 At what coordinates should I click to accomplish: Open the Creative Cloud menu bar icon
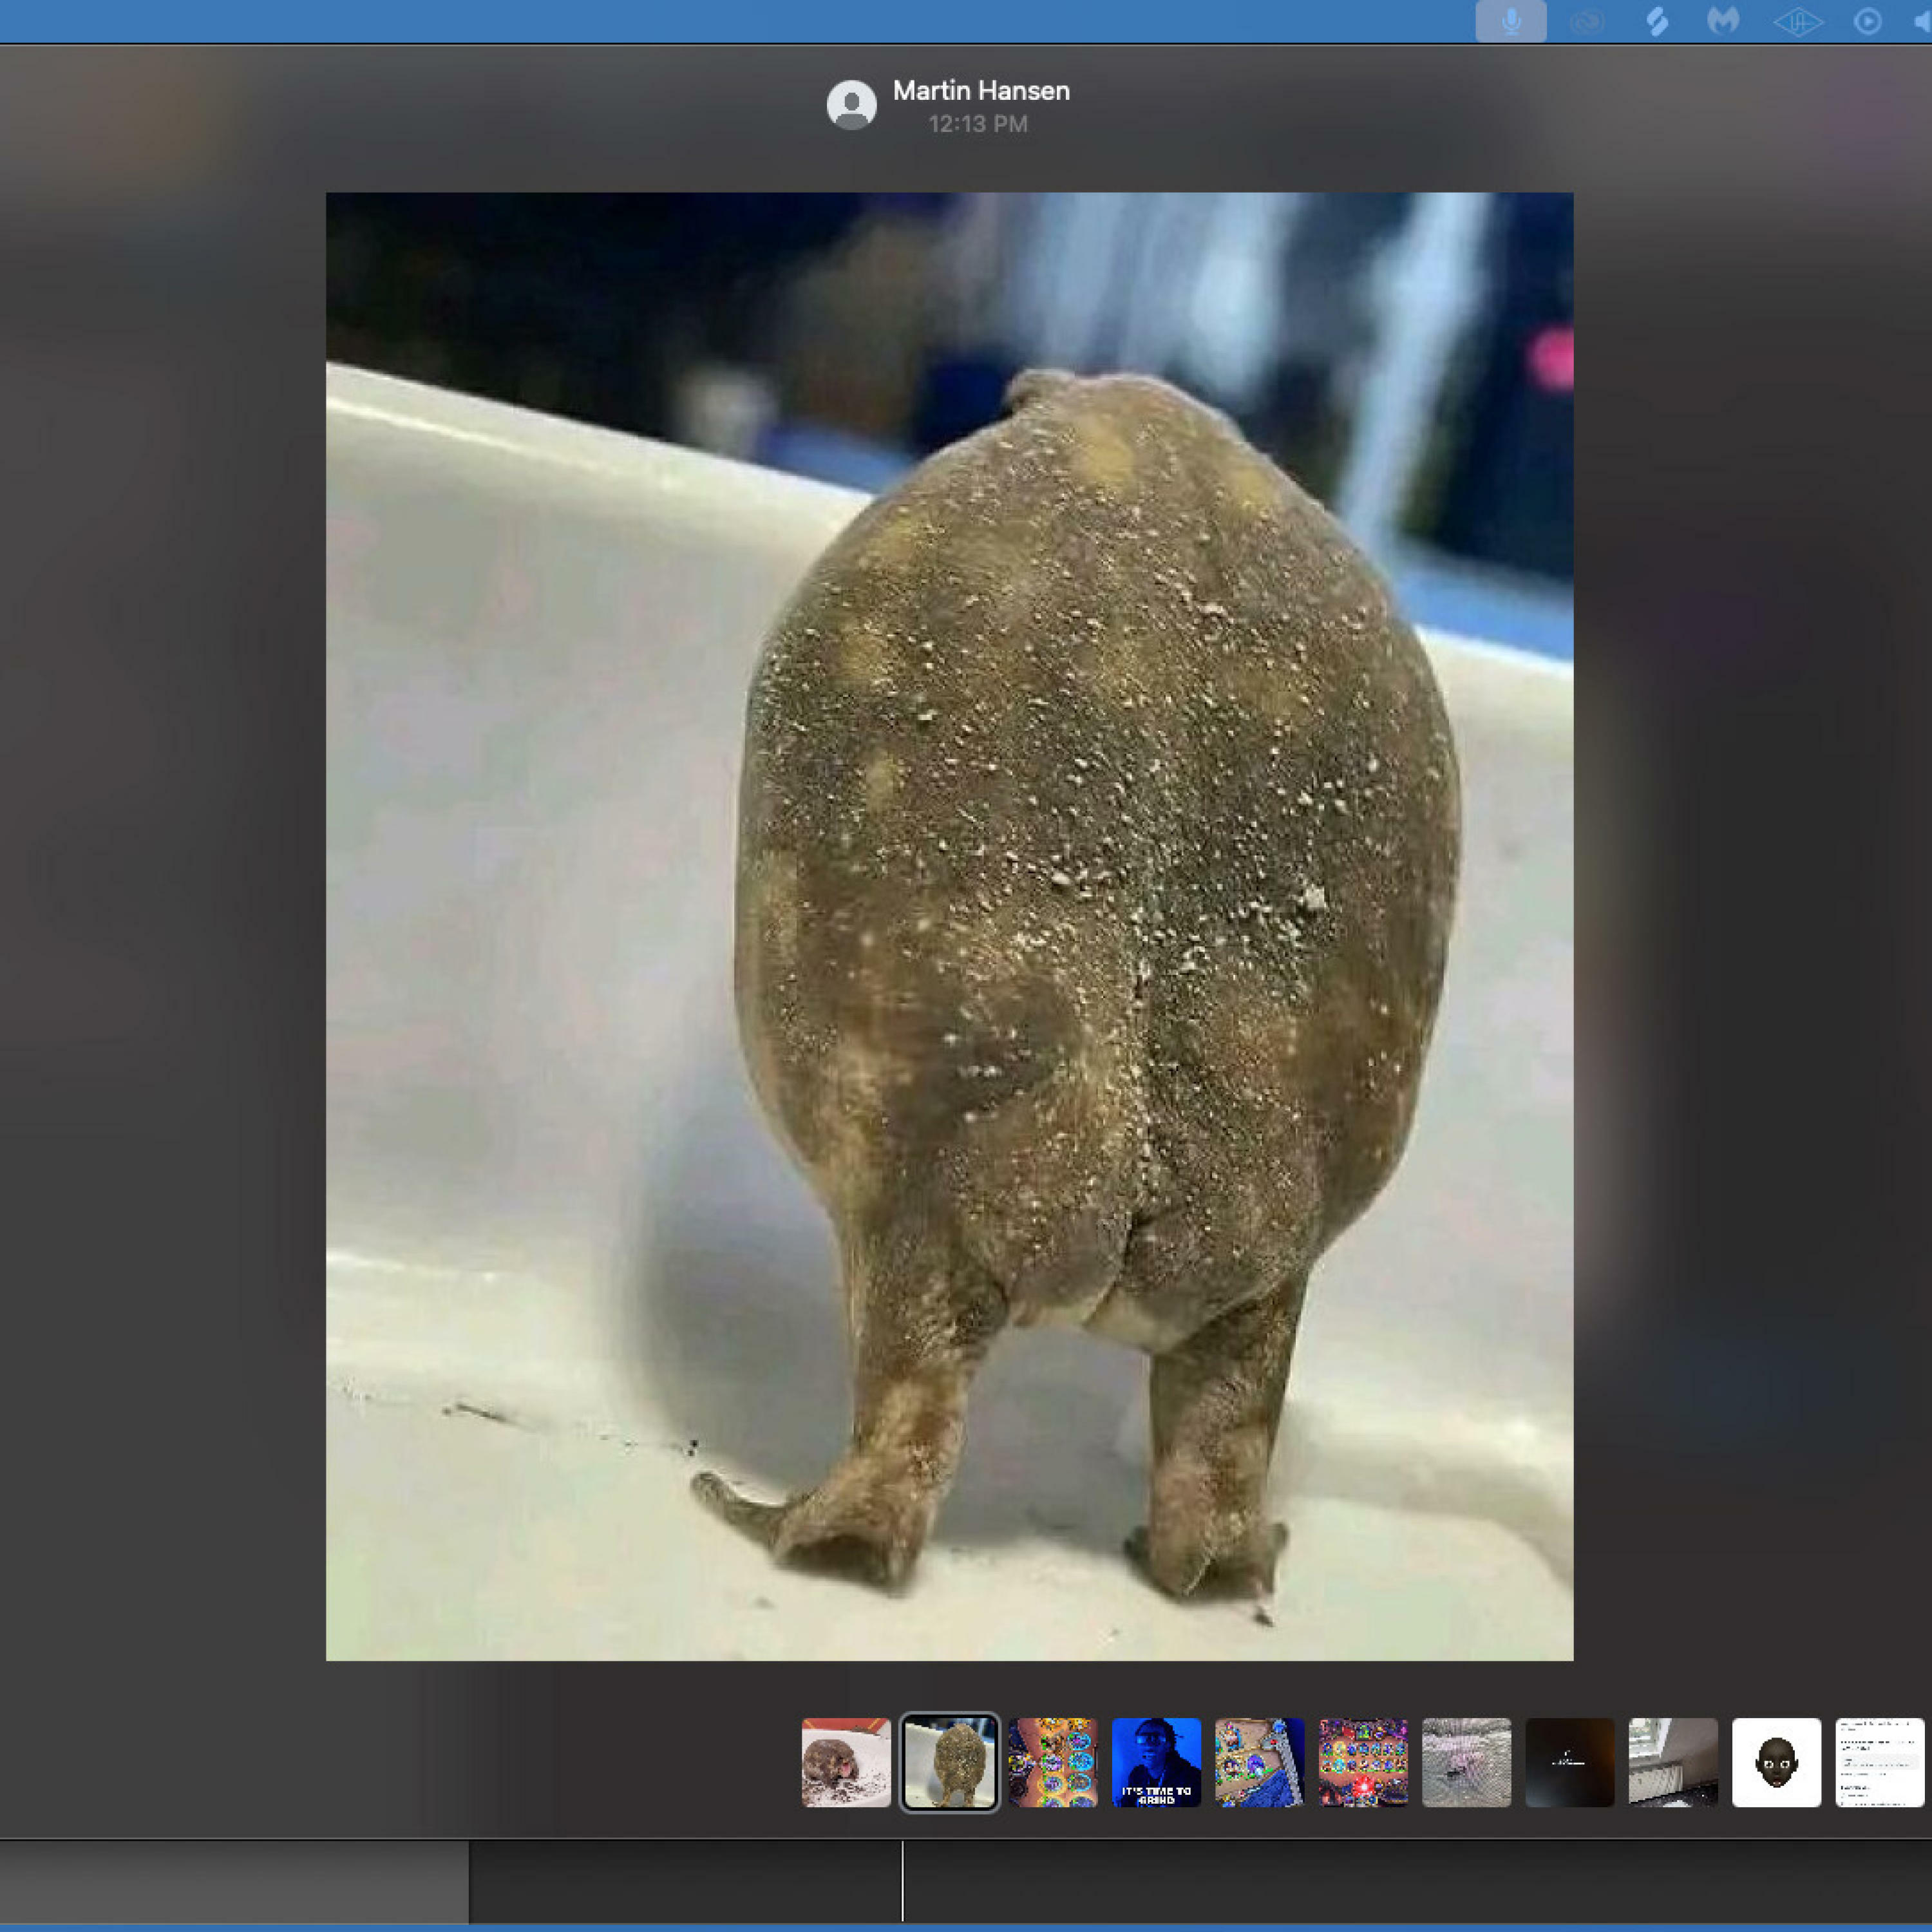tap(1587, 21)
